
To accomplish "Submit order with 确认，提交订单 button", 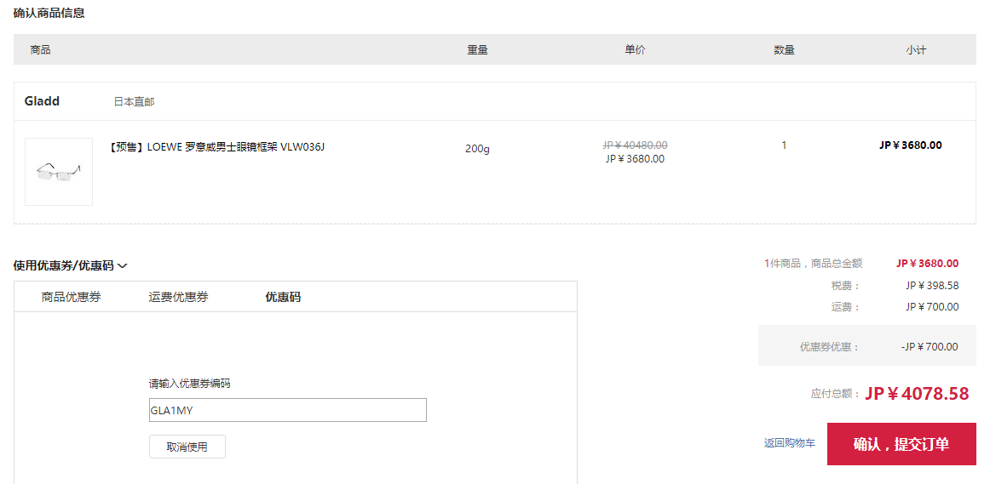I will [901, 444].
